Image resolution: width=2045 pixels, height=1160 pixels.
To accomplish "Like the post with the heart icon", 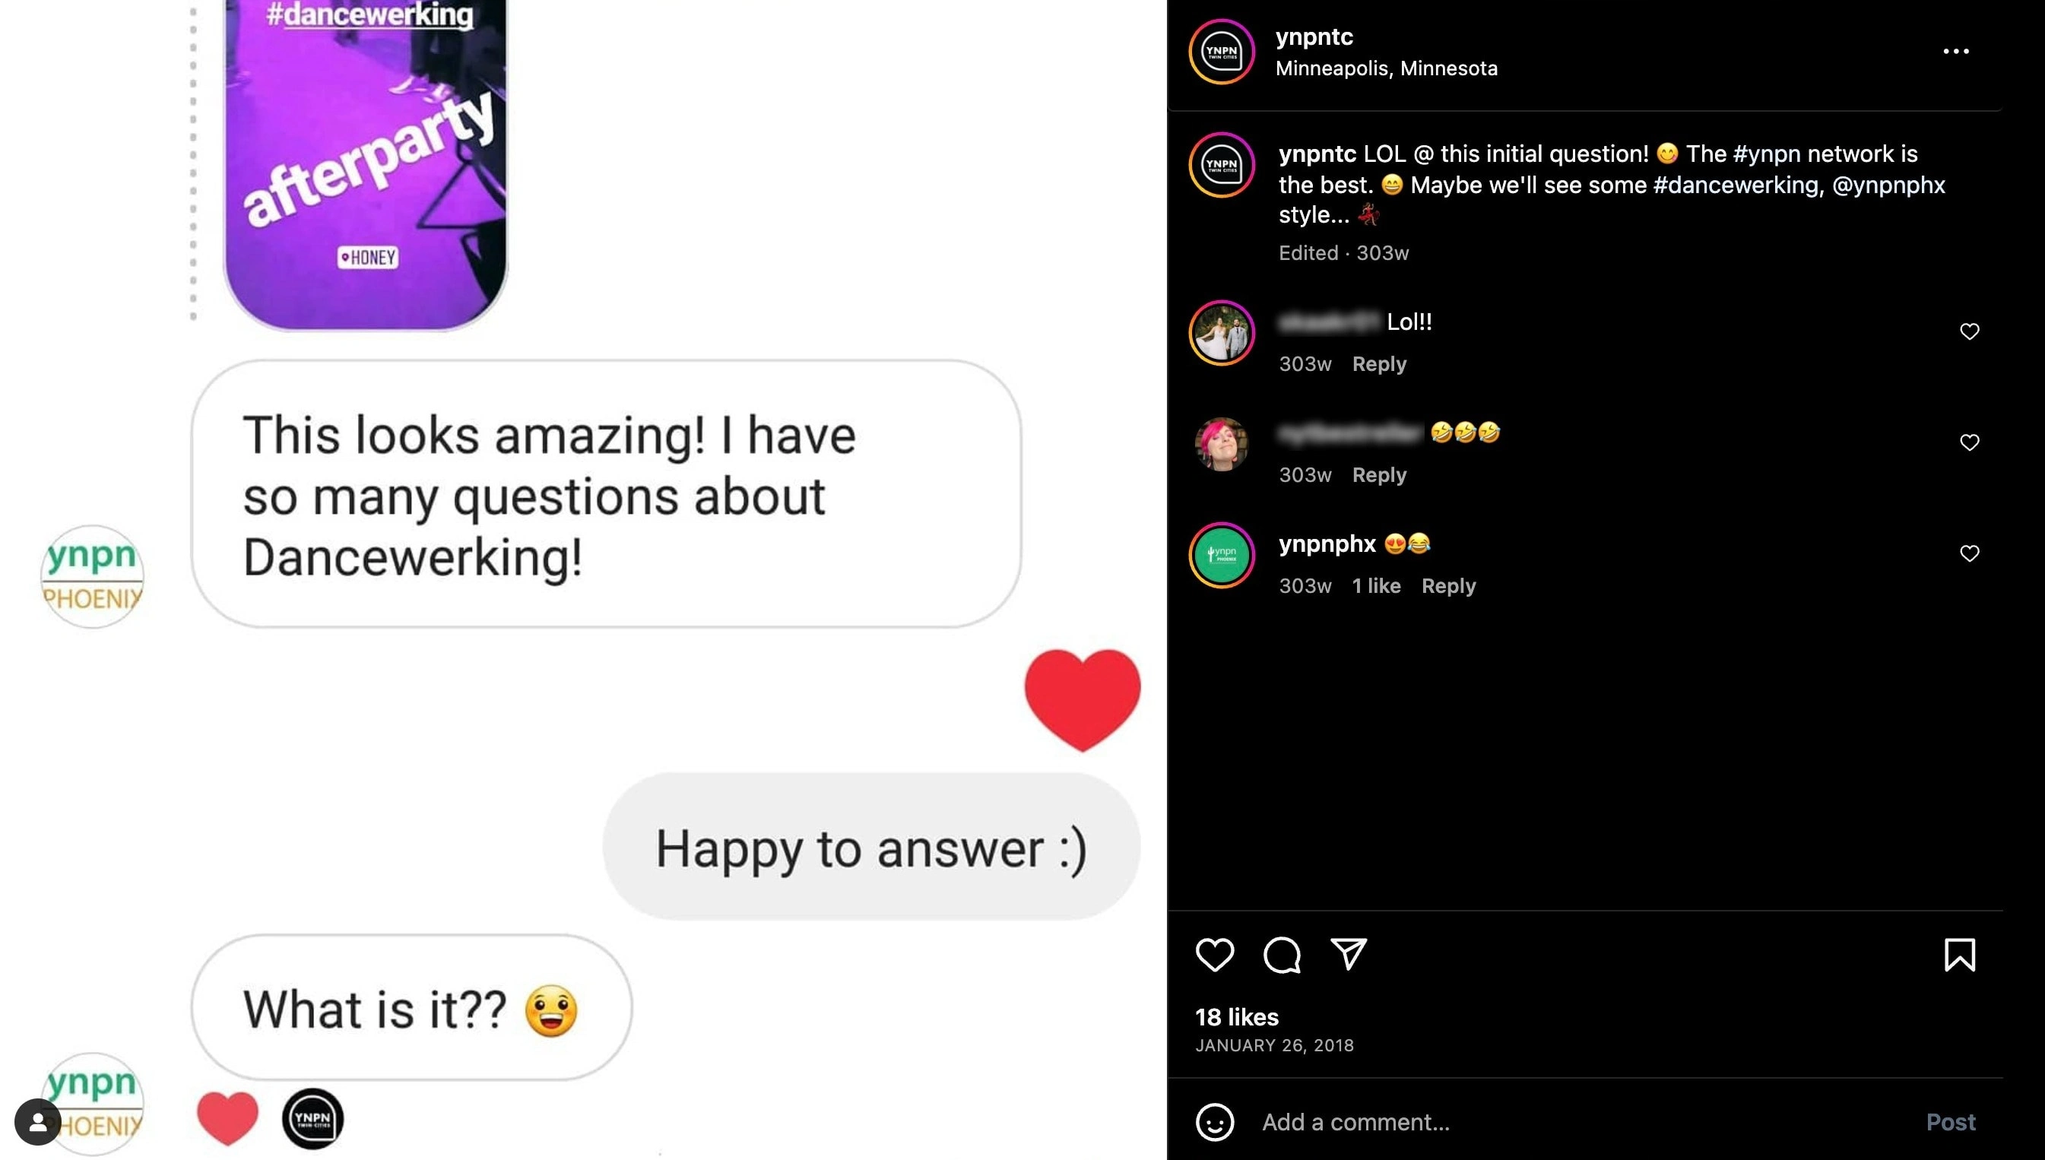I will 1214,955.
